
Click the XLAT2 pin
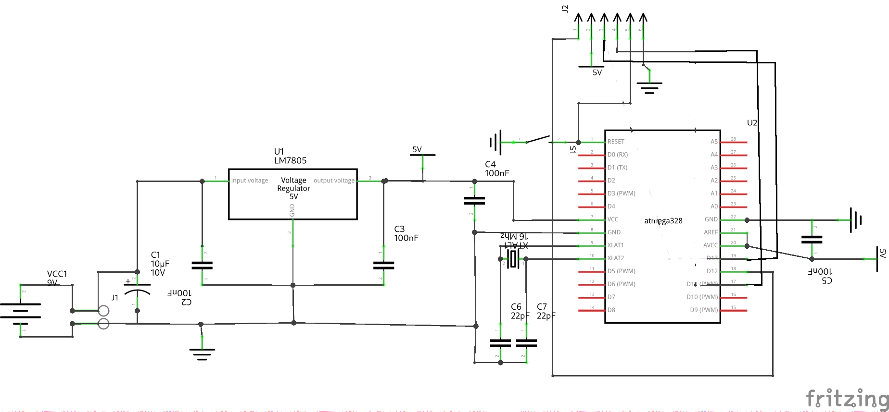(592, 259)
